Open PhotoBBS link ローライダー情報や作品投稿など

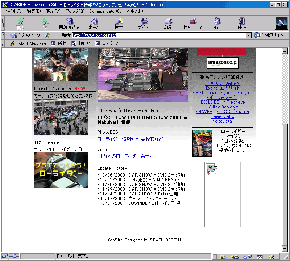coord(130,139)
